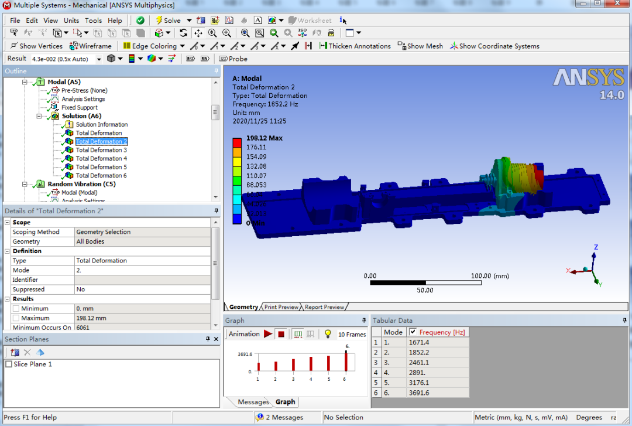This screenshot has height=426, width=632.
Task: Activate the Pan tool in the toolbar
Action: click(199, 33)
